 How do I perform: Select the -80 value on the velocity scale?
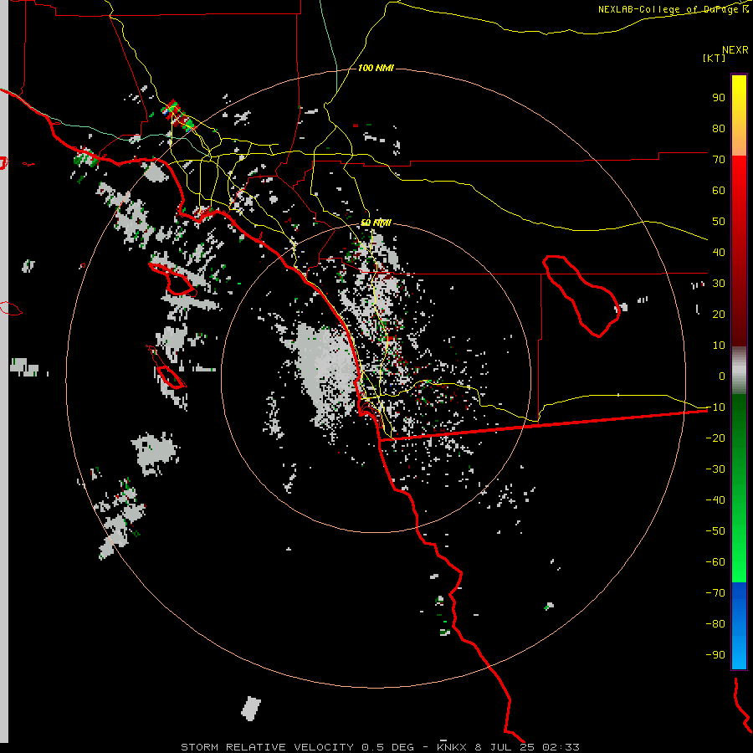pyautogui.click(x=715, y=624)
